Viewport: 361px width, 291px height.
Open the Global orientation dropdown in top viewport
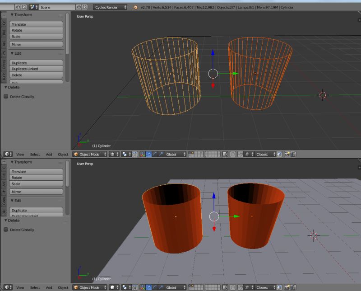tap(175, 155)
